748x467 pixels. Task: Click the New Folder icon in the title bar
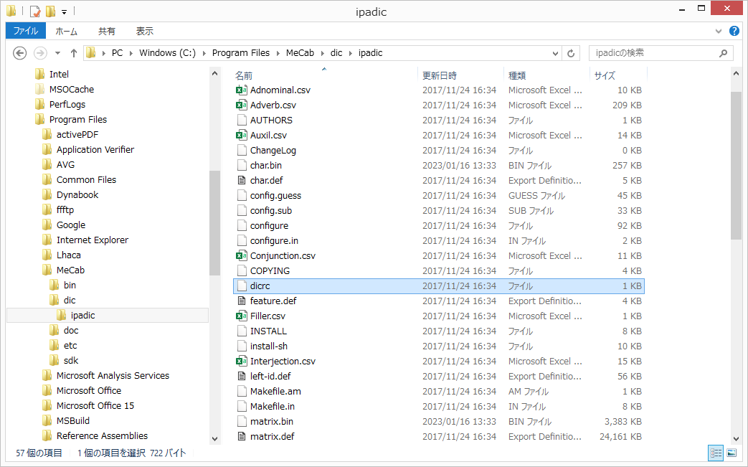pyautogui.click(x=50, y=11)
